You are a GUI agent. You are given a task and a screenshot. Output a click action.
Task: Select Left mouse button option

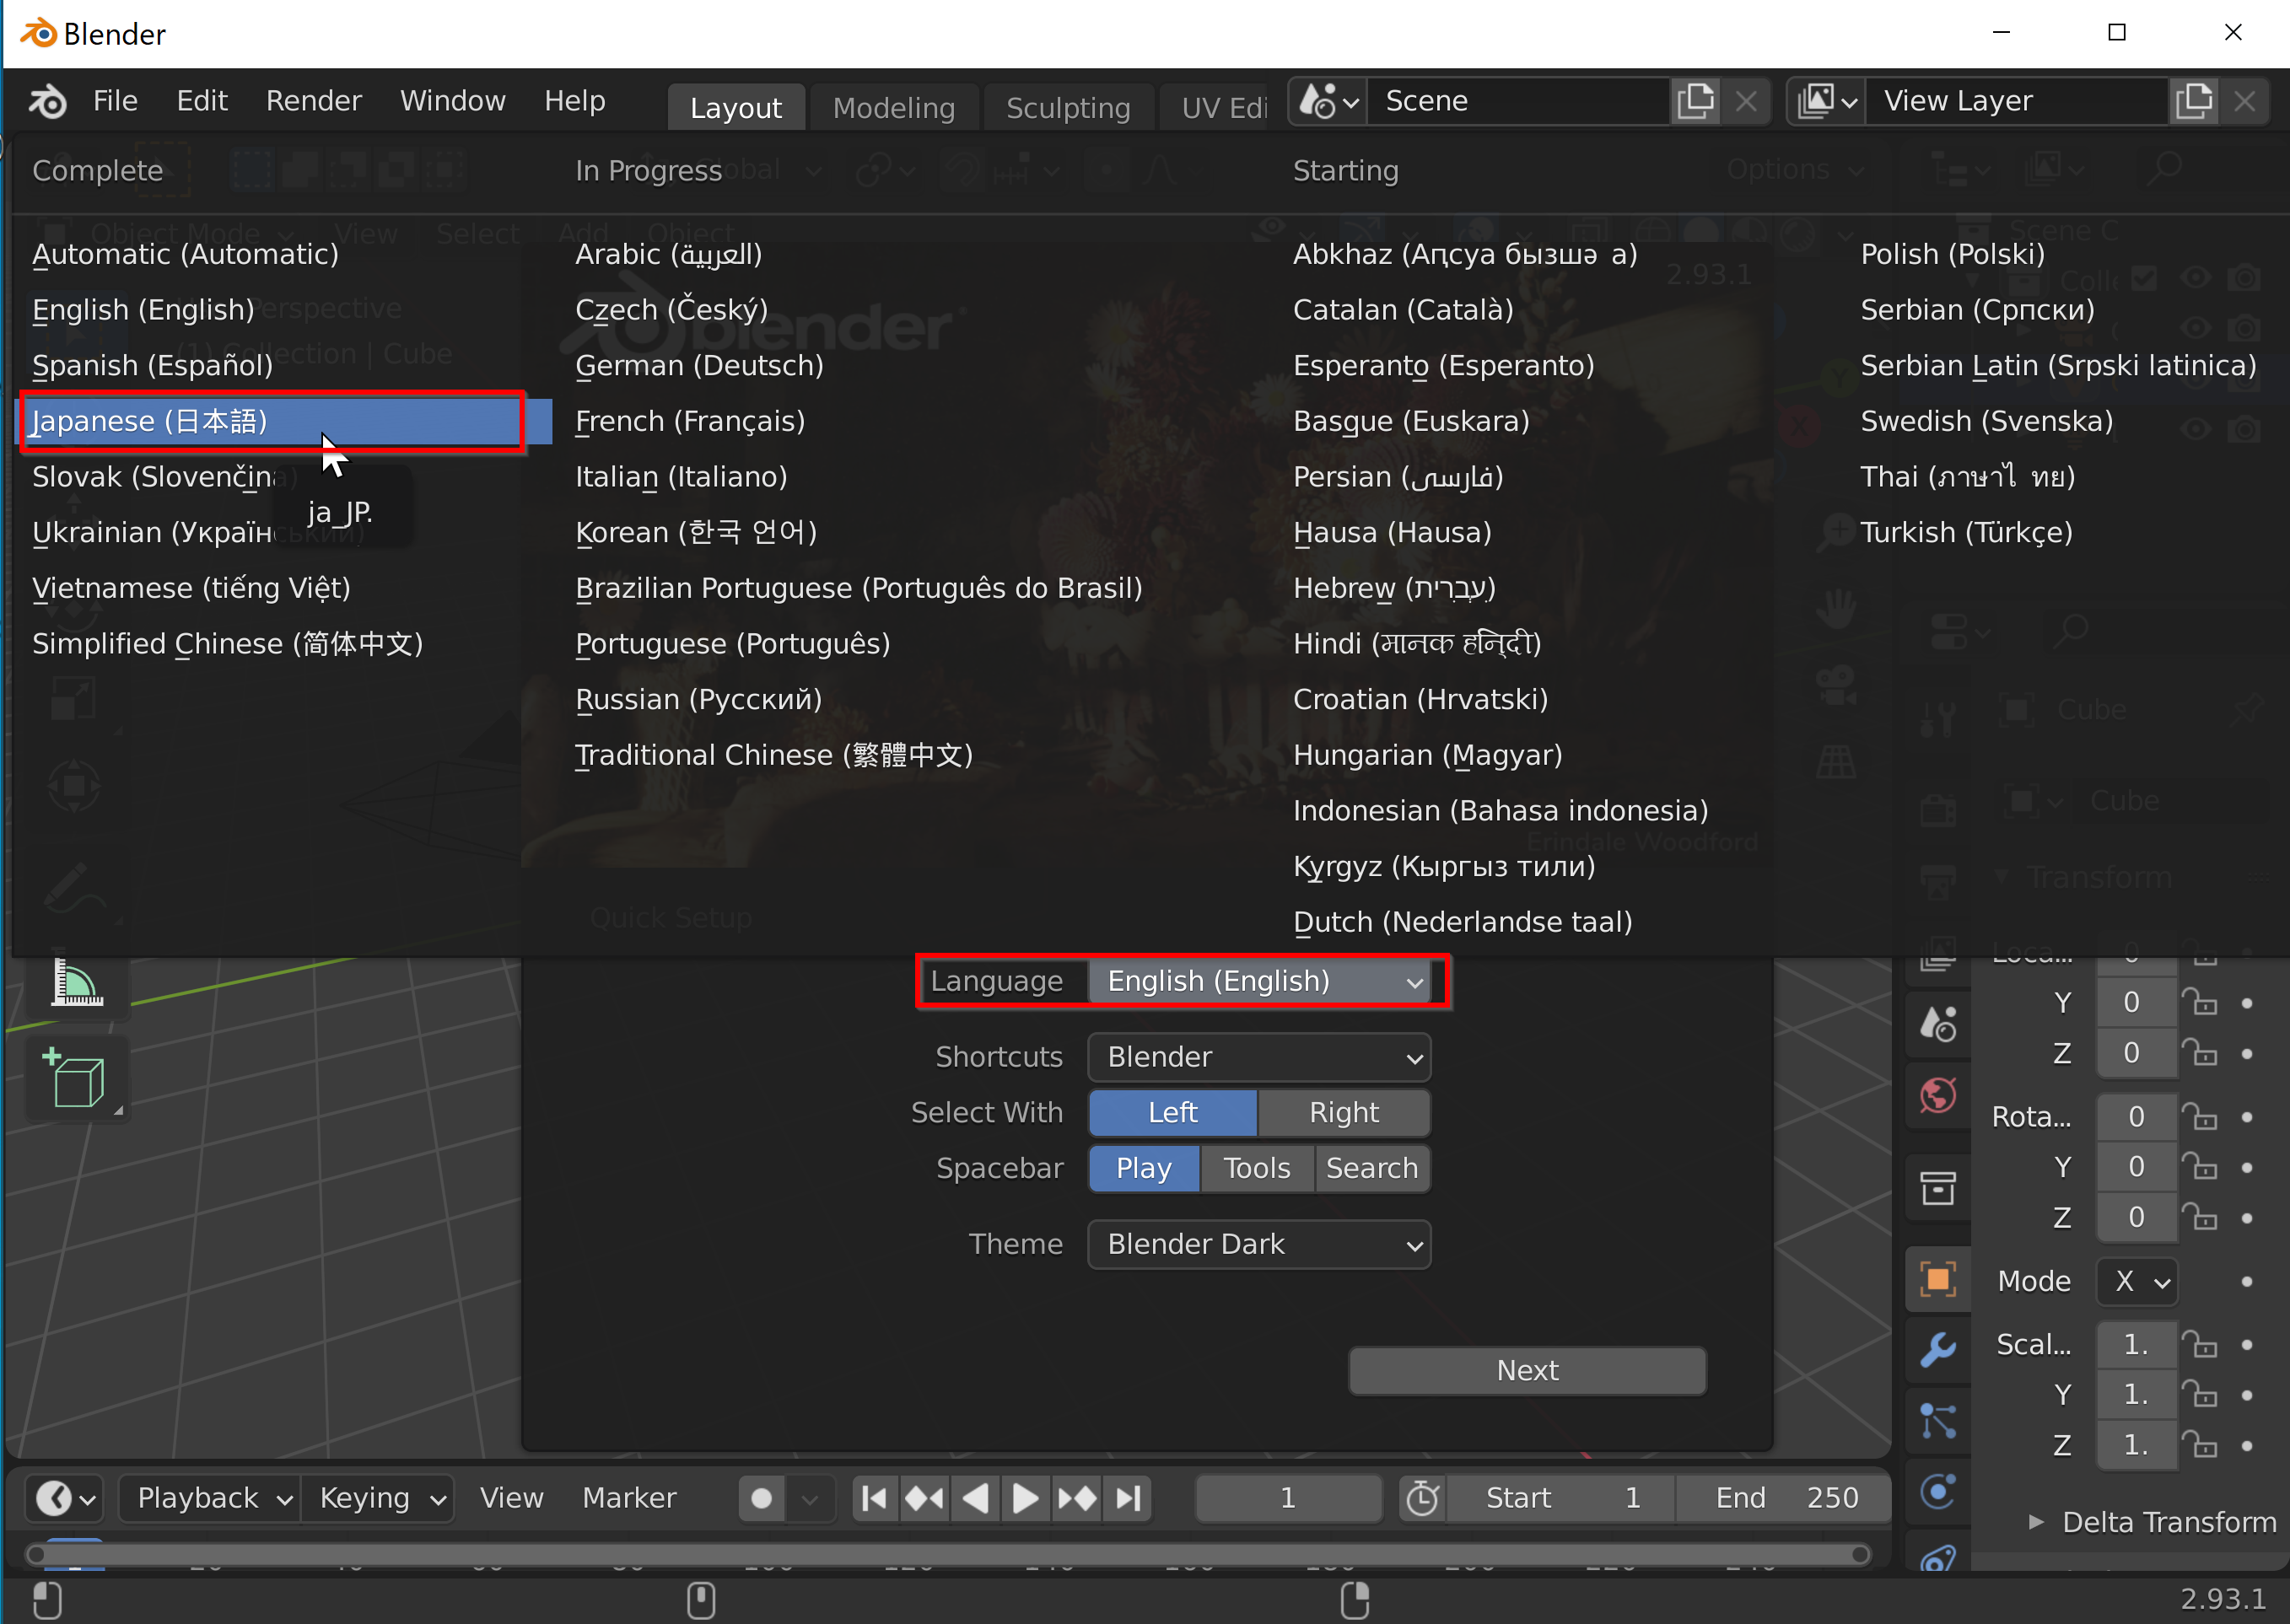1174,1110
